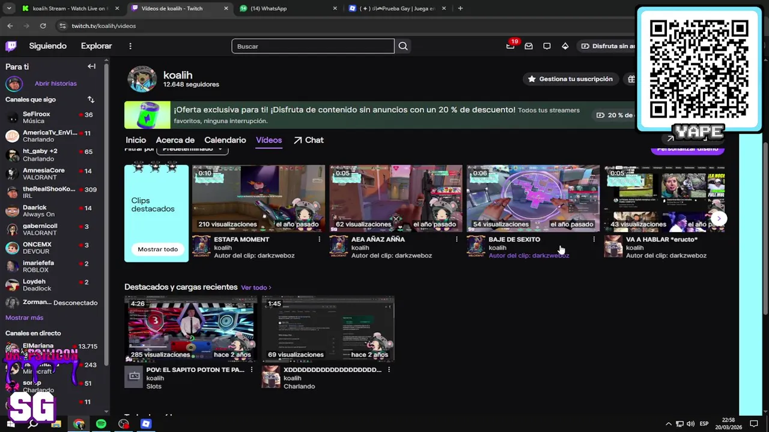Screen dimensions: 769x432
Task: Open the Filtrar por Predeterminado dropdown
Action: [192, 149]
